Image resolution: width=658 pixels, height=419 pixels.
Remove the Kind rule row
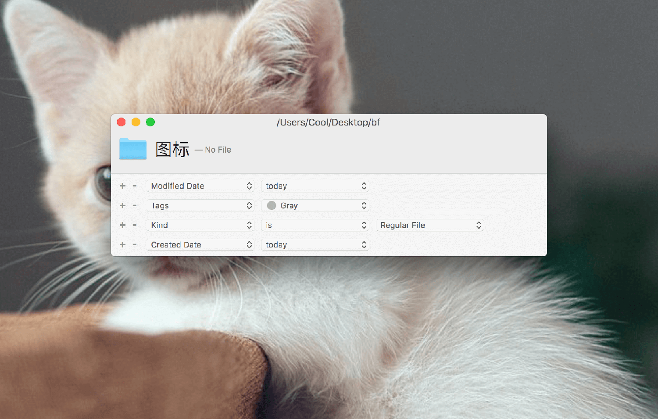(x=135, y=225)
